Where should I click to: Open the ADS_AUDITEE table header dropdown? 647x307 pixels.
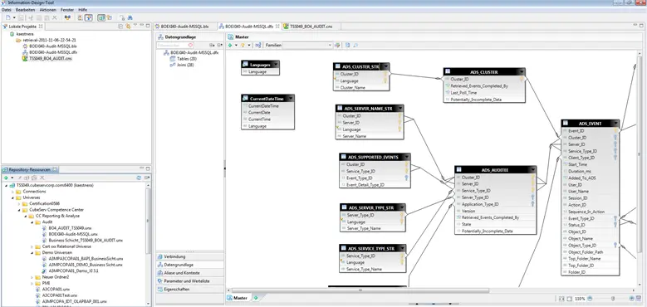(532, 170)
